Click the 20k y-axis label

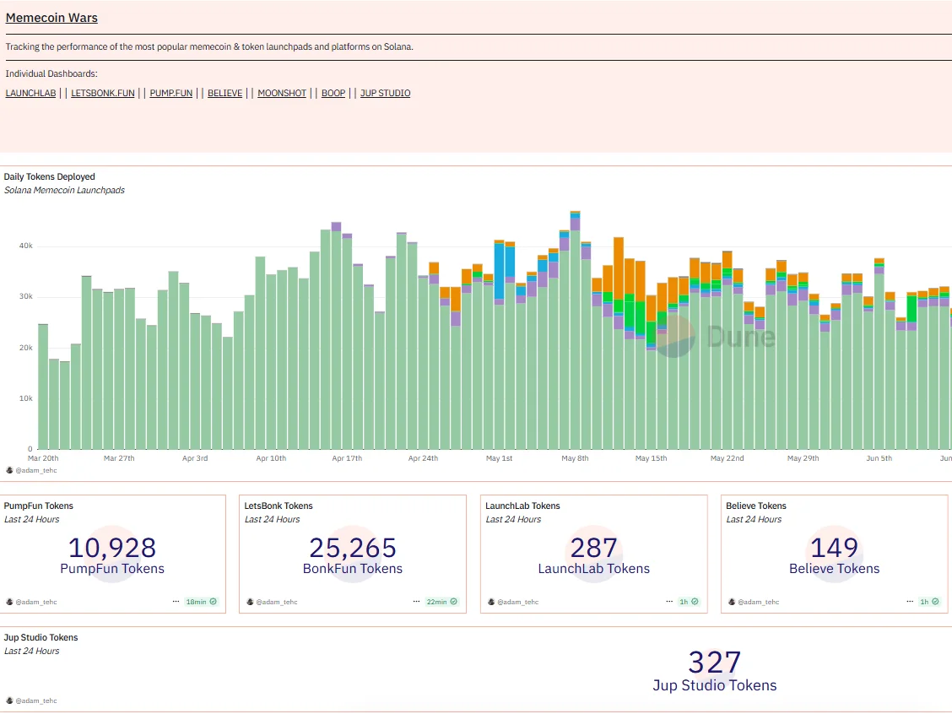coord(26,347)
